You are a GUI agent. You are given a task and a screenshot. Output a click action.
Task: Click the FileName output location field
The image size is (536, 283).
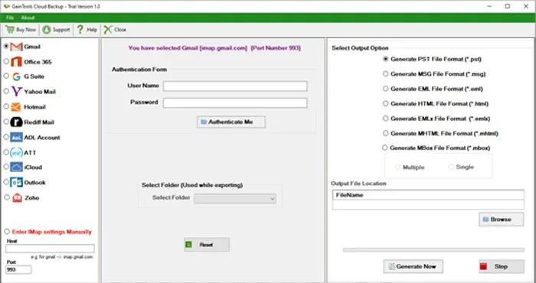pos(428,195)
